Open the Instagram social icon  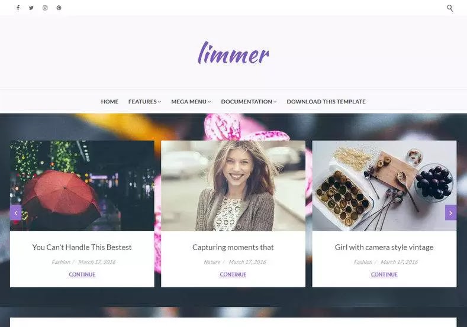click(x=45, y=8)
